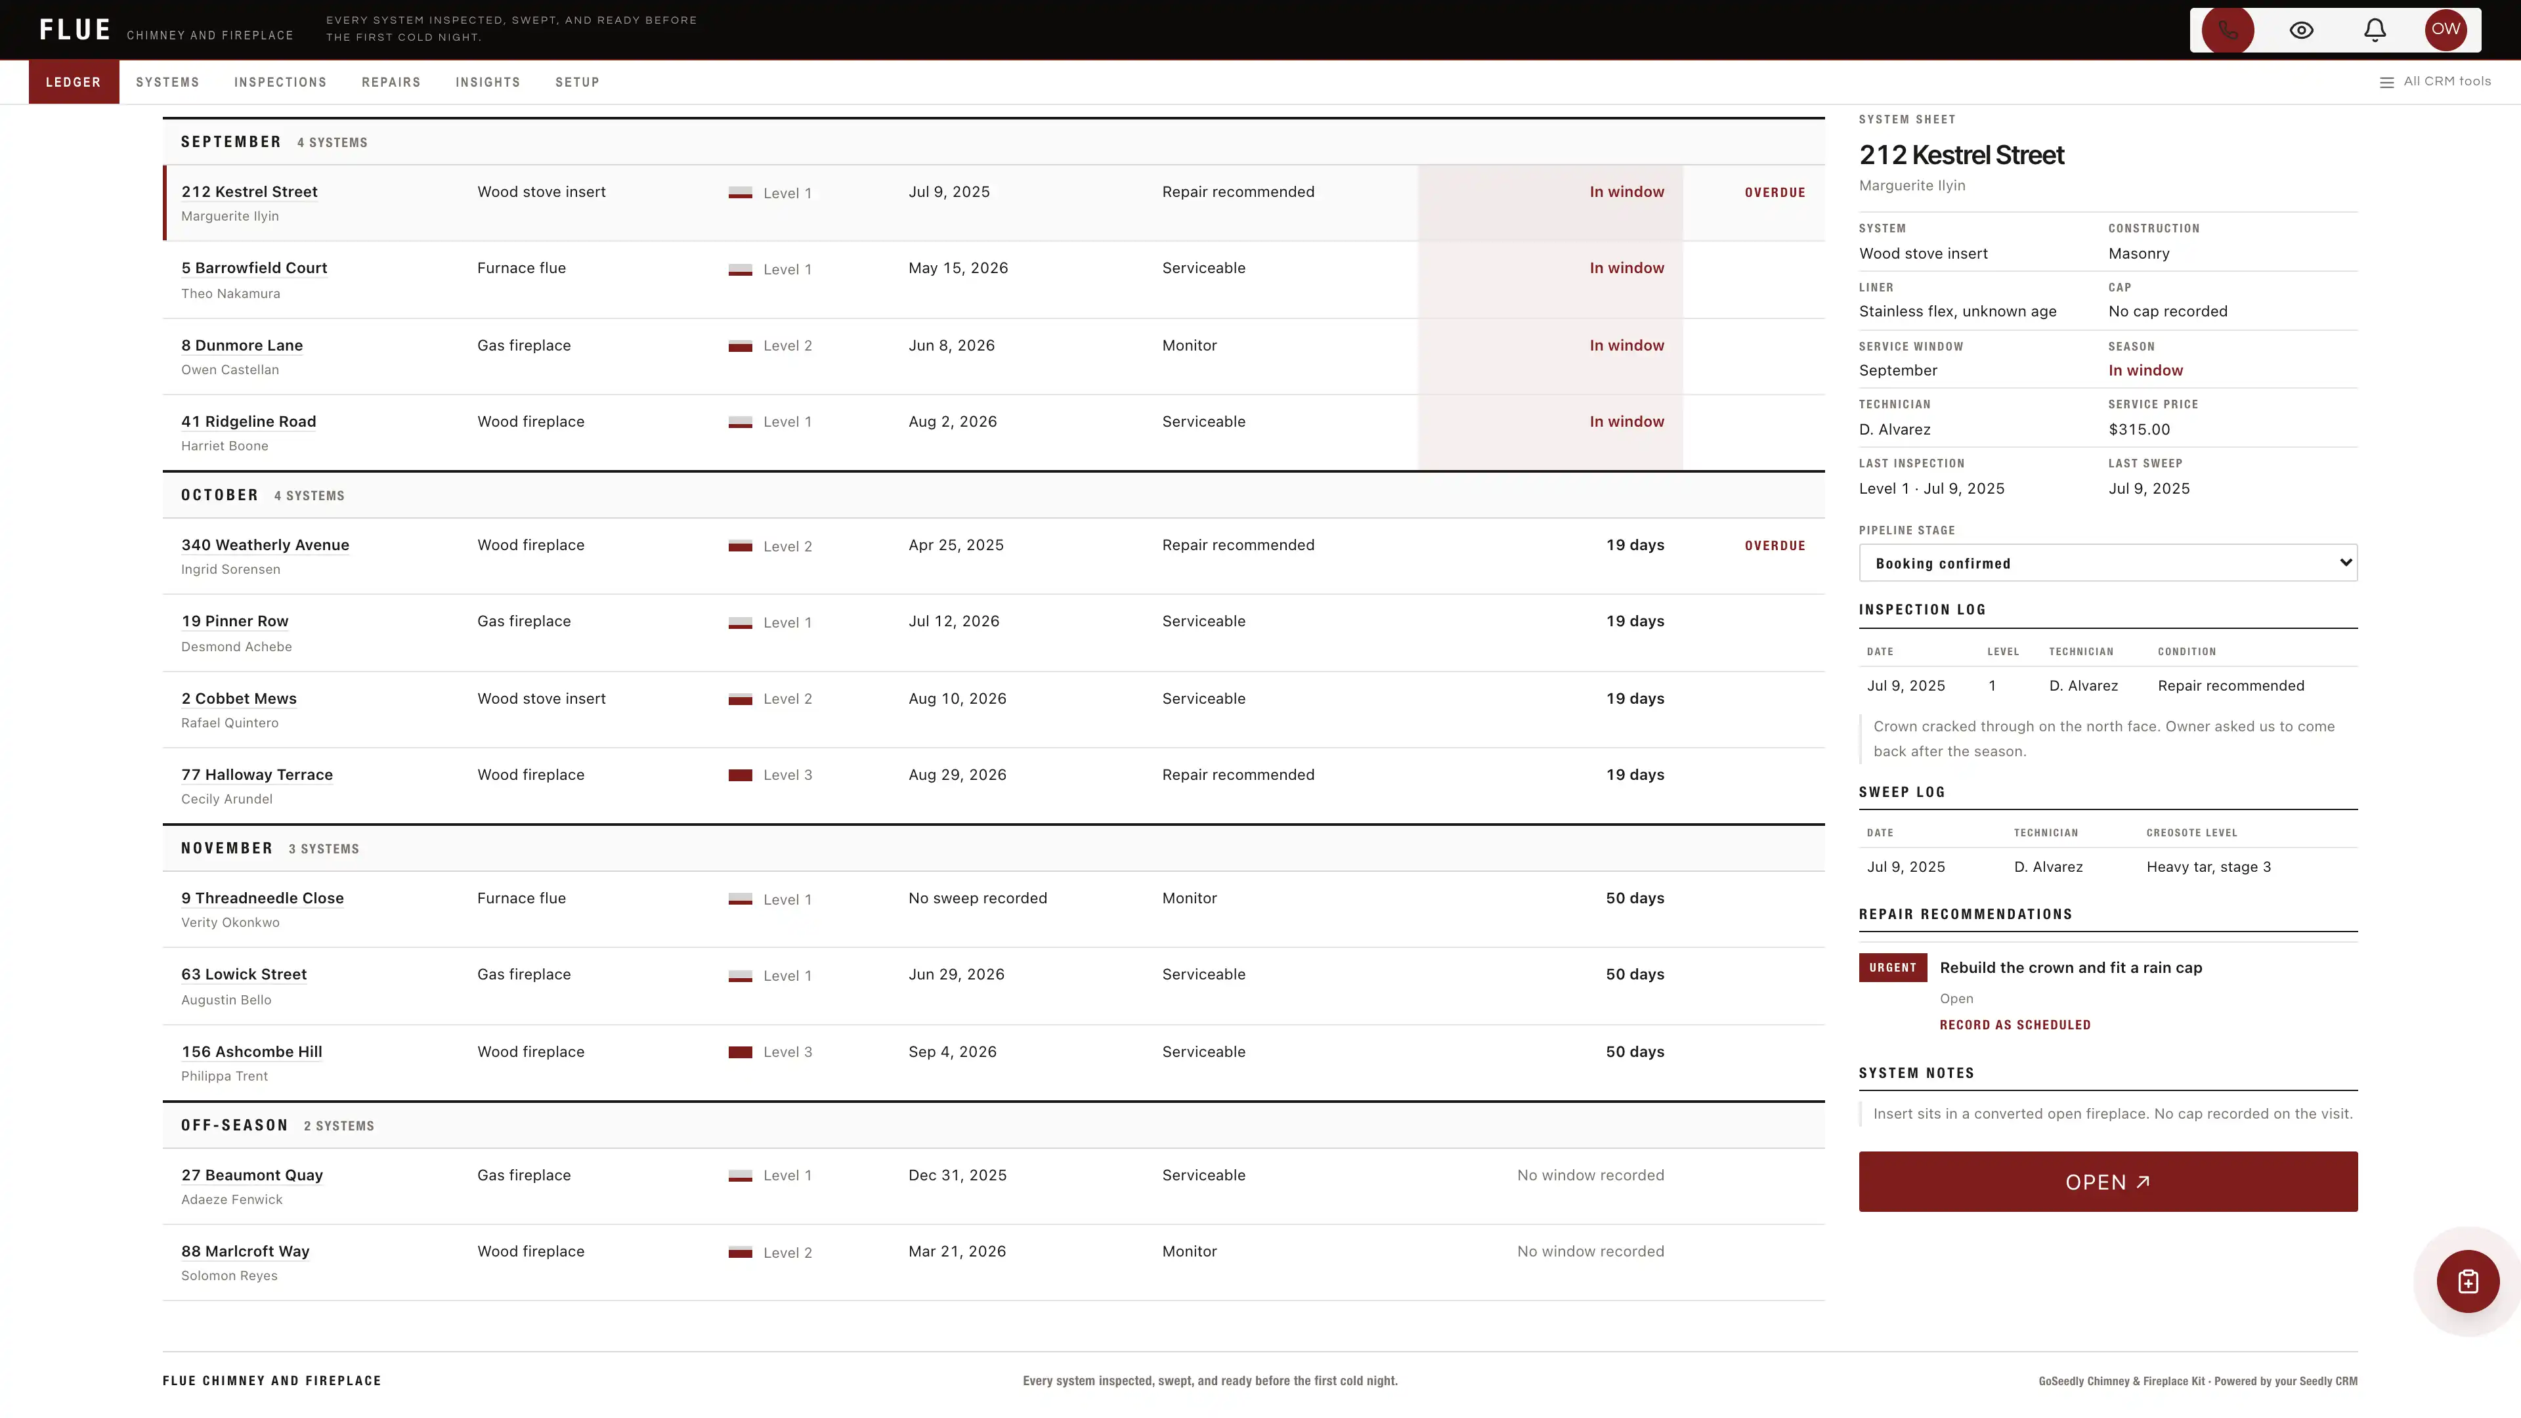Open 156 Ashcombe Hill link
Screen dimensions: 2521x1418
[x=251, y=1052]
